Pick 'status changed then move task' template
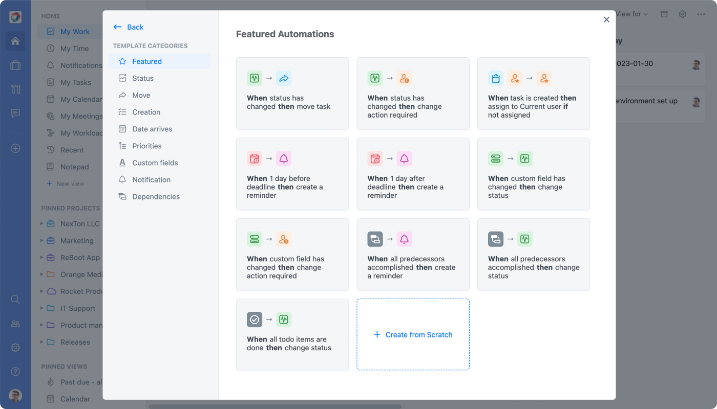The image size is (717, 409). [x=292, y=94]
